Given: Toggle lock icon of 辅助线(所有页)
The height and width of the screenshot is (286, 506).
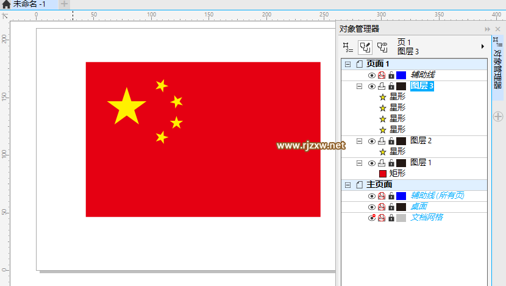Looking at the screenshot, I should tap(391, 196).
